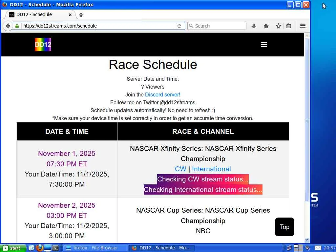Click the taskbar clock 20:37

click(329, 248)
